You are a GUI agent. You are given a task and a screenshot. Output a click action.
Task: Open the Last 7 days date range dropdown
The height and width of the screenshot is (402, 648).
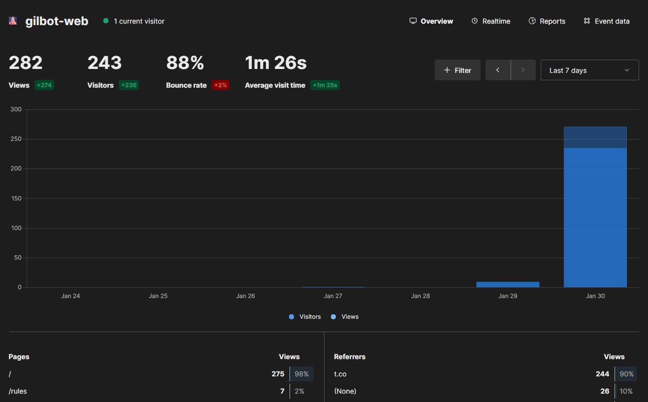tap(589, 69)
